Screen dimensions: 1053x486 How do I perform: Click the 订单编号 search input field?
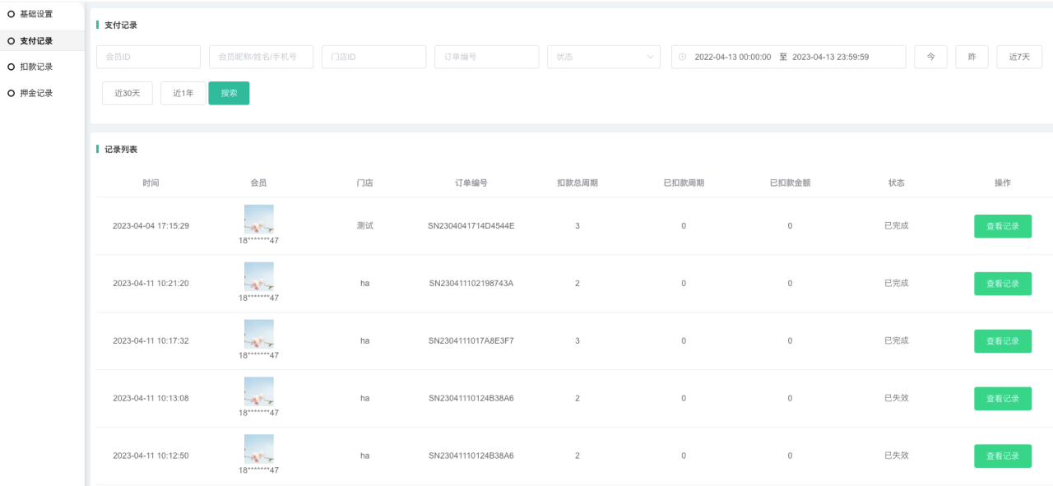486,57
